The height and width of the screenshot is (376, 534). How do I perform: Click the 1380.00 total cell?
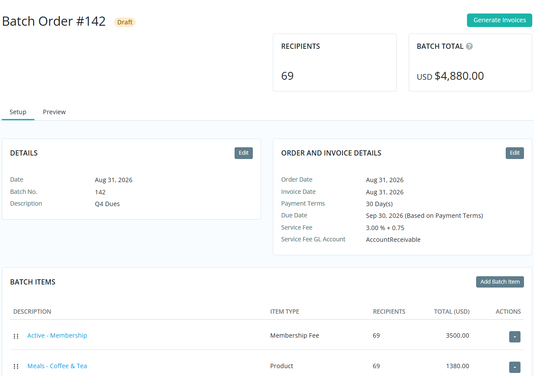tap(457, 366)
